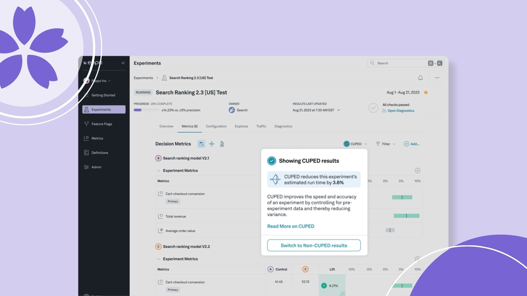Click the experiment progress bar
This screenshot has width=527, height=296.
[146, 110]
